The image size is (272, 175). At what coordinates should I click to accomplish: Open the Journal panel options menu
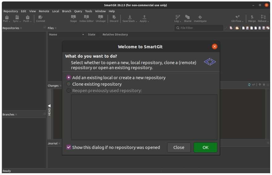click(268, 142)
